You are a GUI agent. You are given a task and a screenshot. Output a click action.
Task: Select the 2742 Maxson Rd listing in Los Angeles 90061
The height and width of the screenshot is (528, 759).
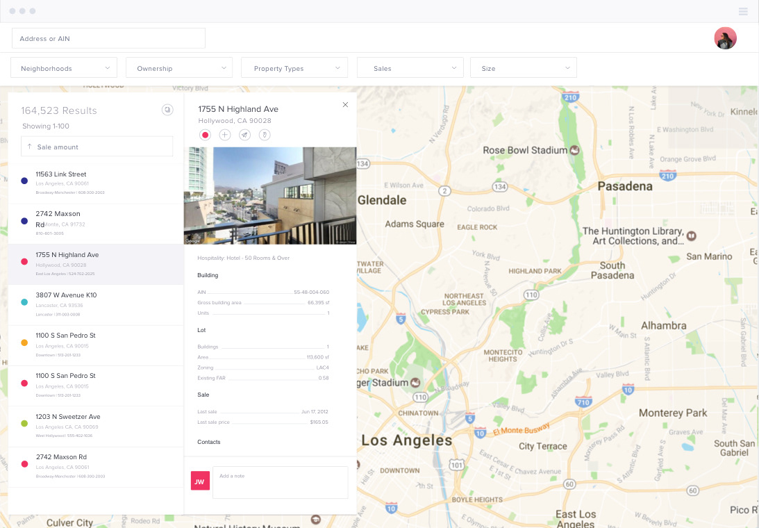[x=96, y=467]
